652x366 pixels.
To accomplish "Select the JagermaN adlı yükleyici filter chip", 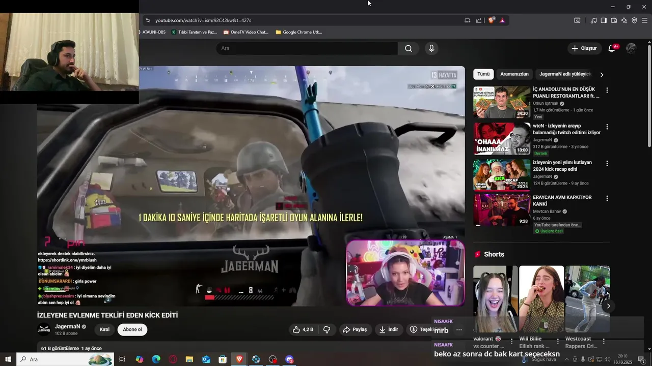I will [x=565, y=74].
